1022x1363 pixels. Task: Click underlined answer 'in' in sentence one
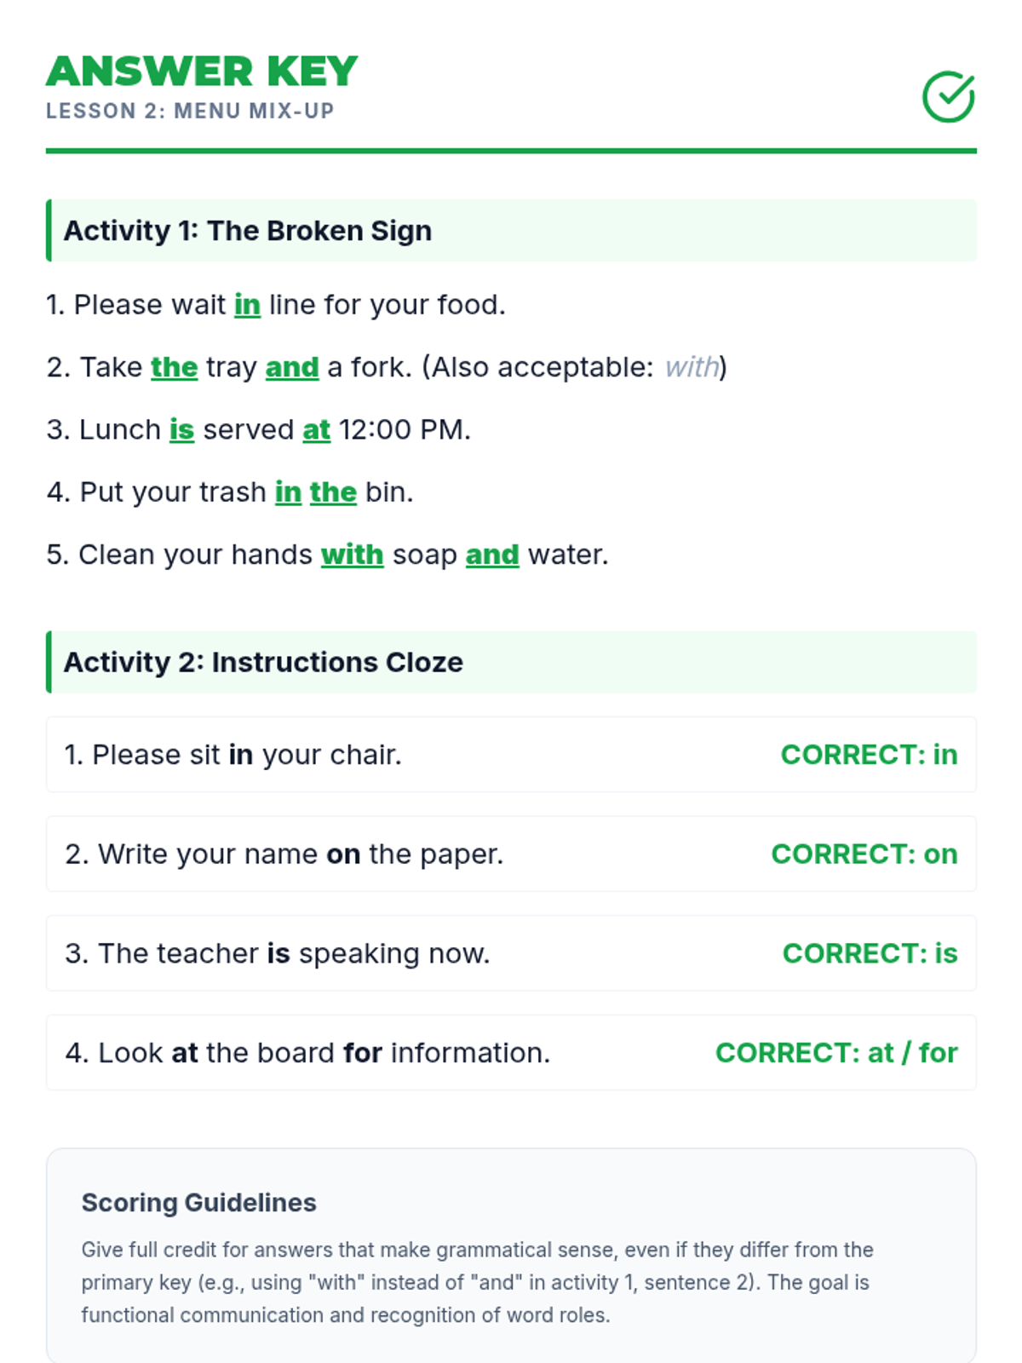point(247,305)
